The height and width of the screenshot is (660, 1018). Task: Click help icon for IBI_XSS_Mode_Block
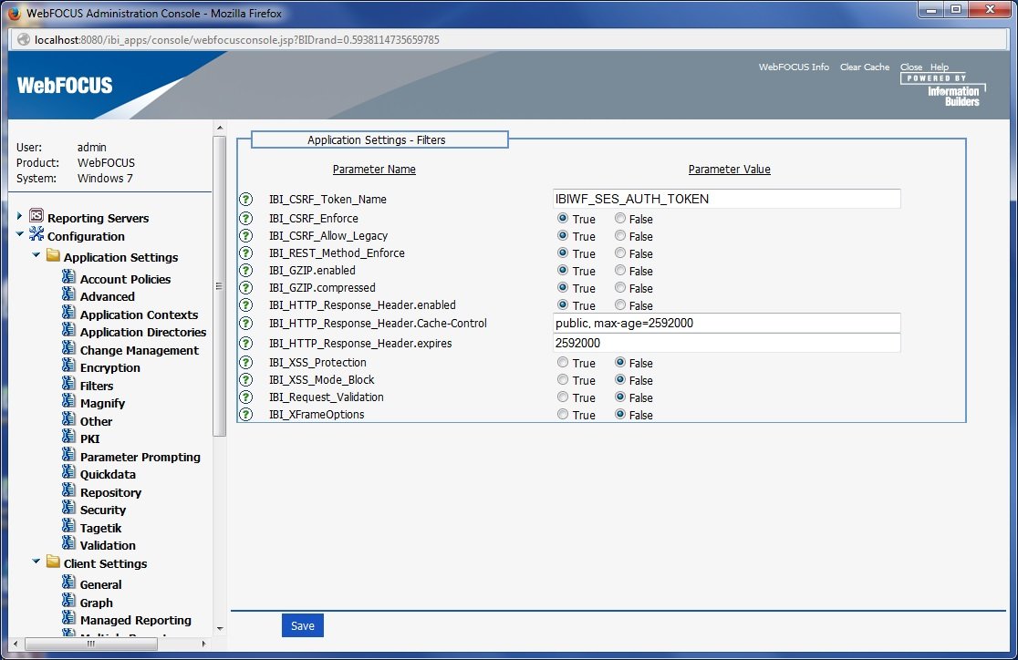click(x=245, y=379)
